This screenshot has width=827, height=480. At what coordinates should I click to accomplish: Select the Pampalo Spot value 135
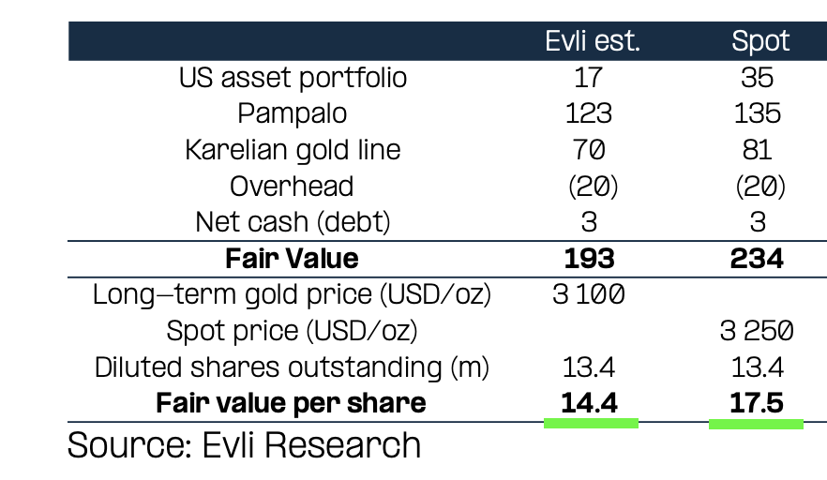[x=758, y=114]
